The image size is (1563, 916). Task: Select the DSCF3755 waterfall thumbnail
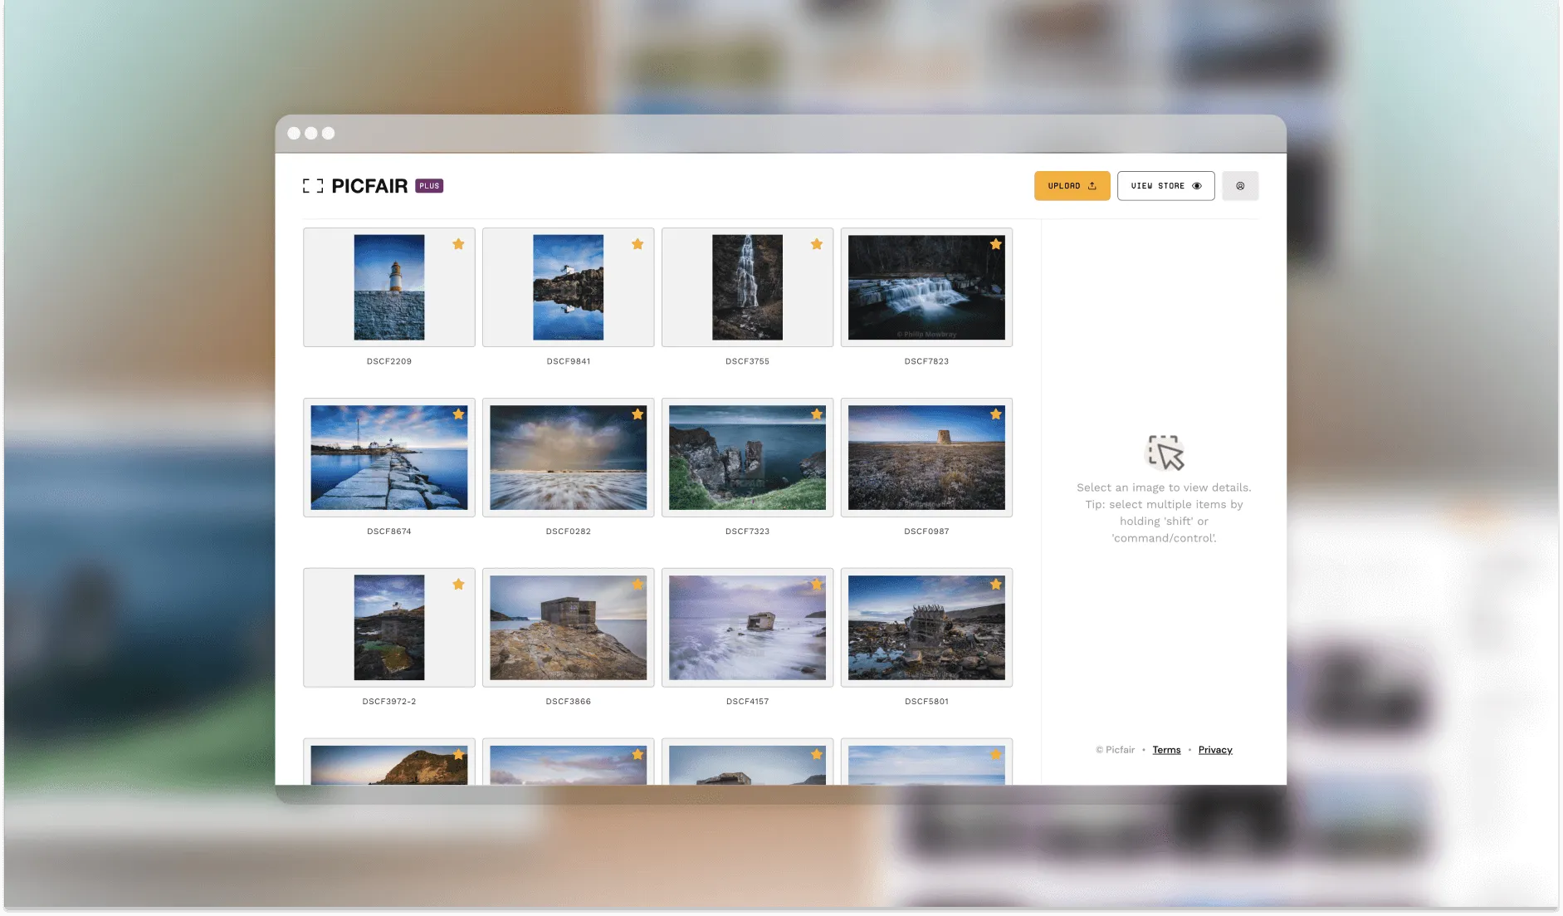[x=747, y=287]
